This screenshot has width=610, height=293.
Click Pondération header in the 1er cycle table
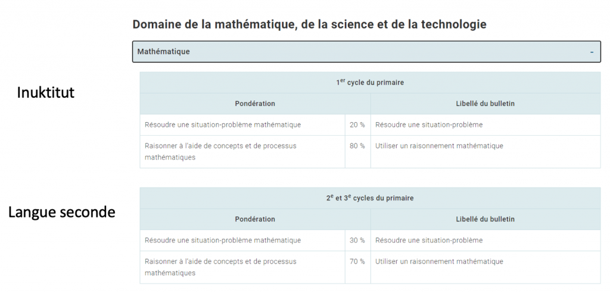pos(255,104)
